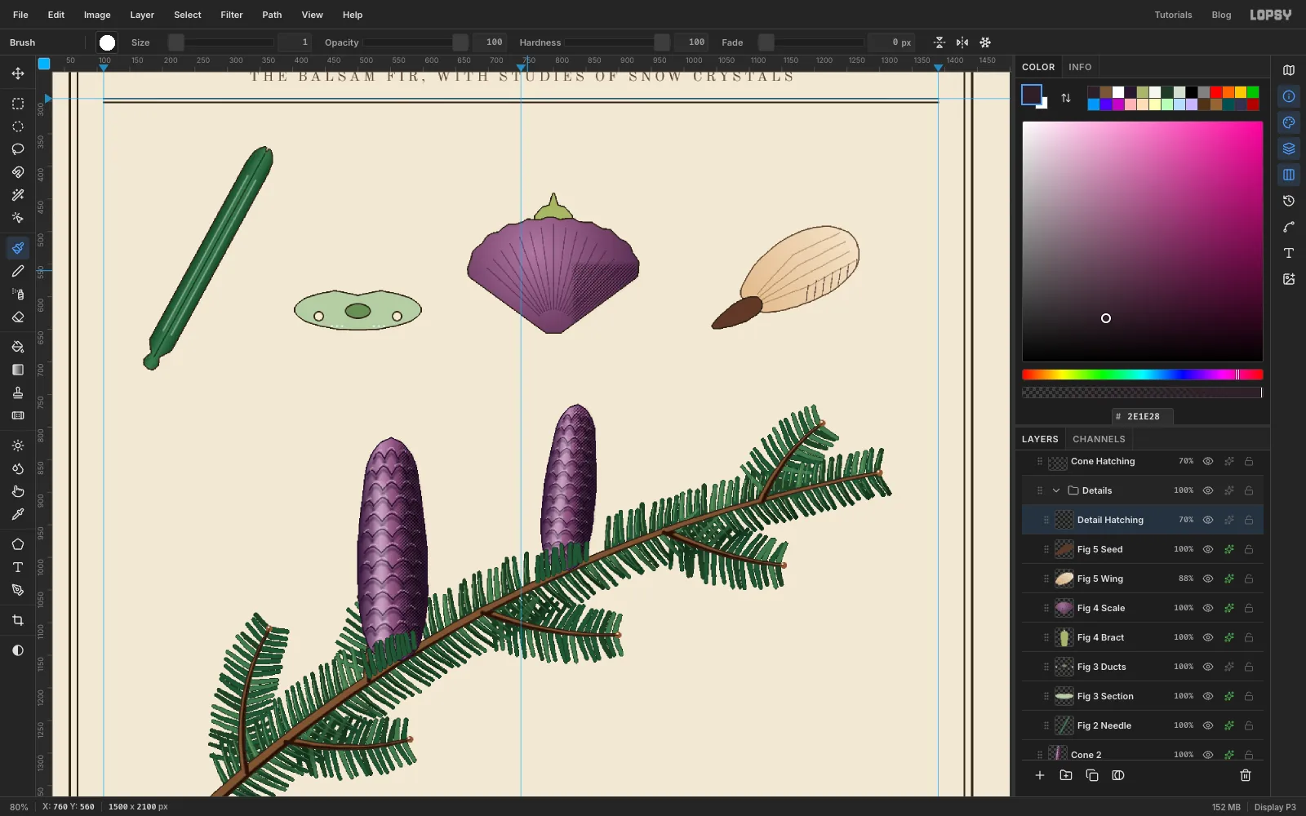
Task: Select the Magic Wand tool
Action: pos(18,195)
